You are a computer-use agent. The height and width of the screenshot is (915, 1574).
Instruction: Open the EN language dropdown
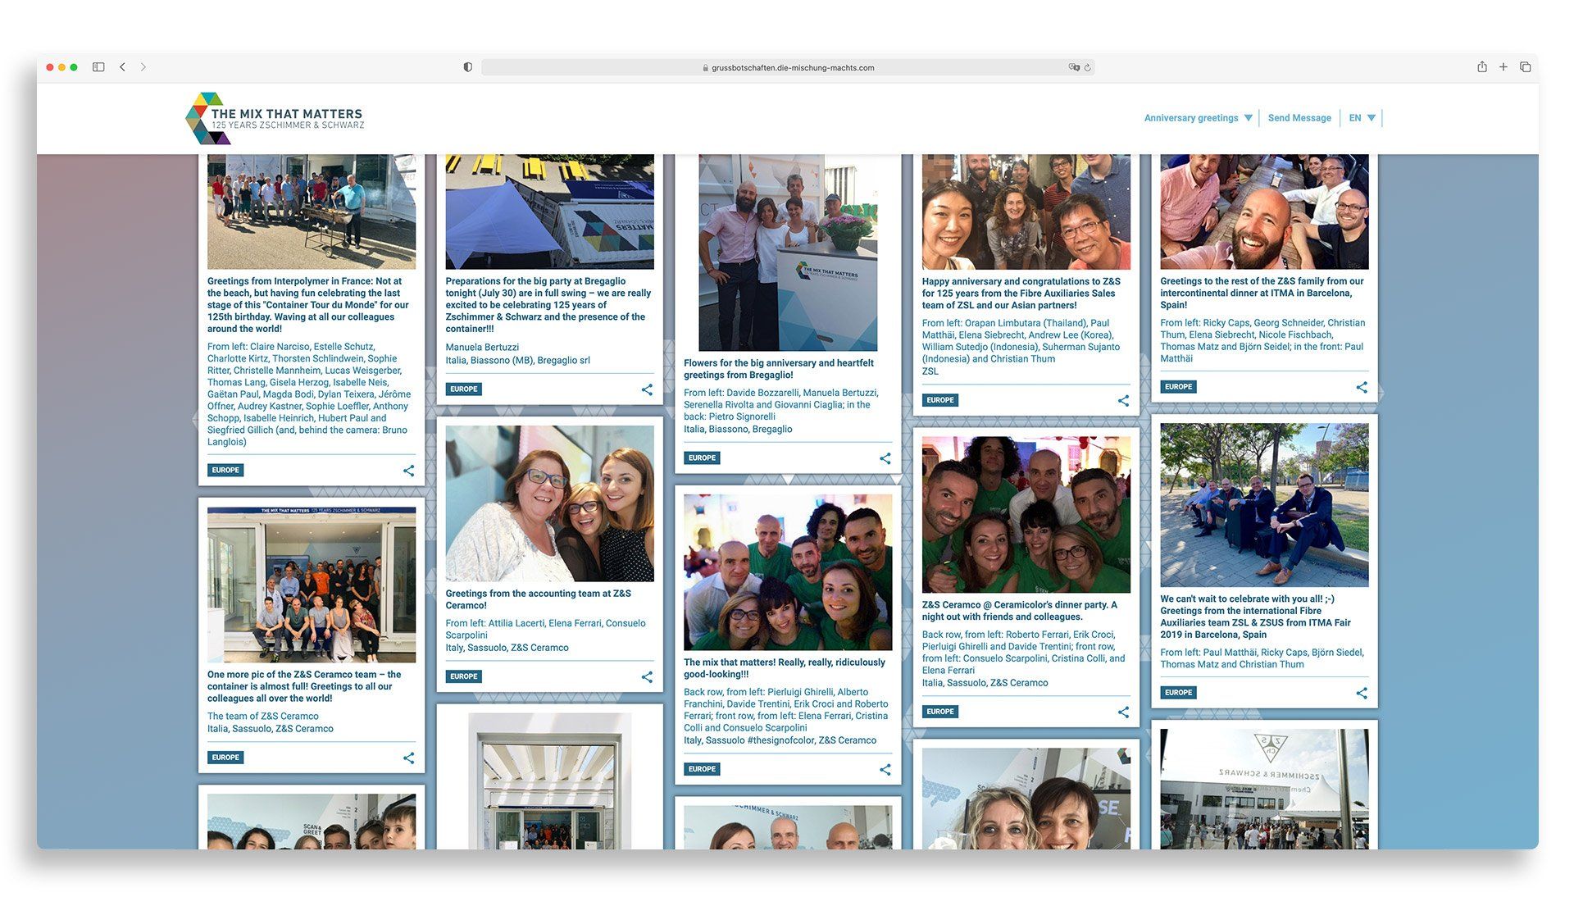(1362, 118)
